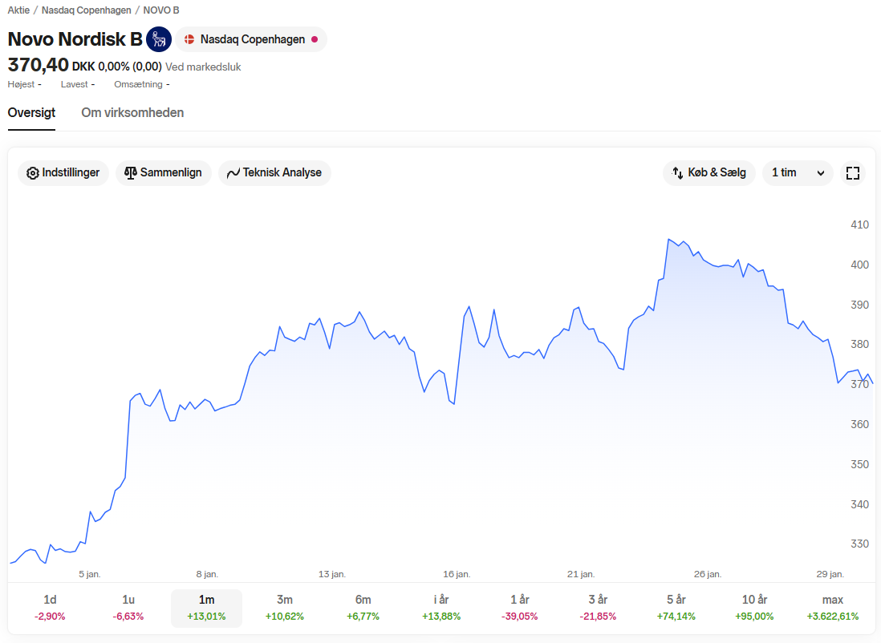Viewport: 881px width, 643px height.
Task: Click the red market status dot
Action: point(315,39)
